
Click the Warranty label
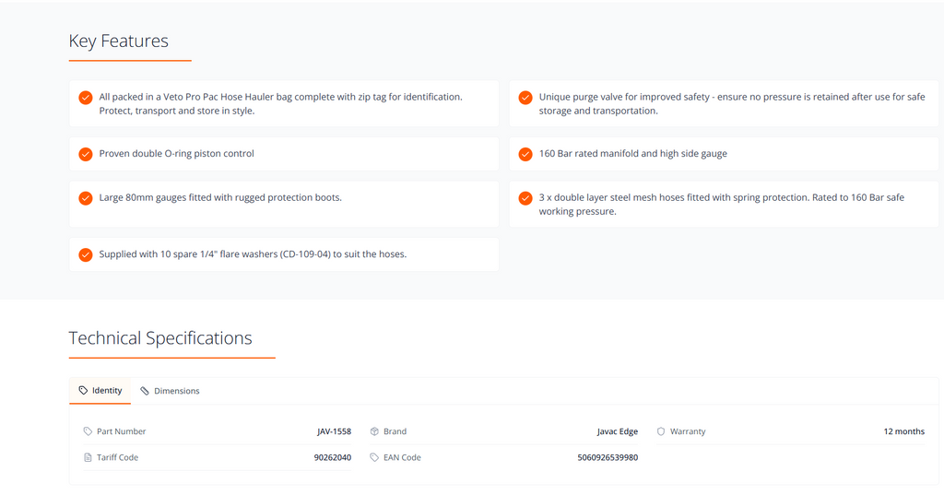pos(688,431)
